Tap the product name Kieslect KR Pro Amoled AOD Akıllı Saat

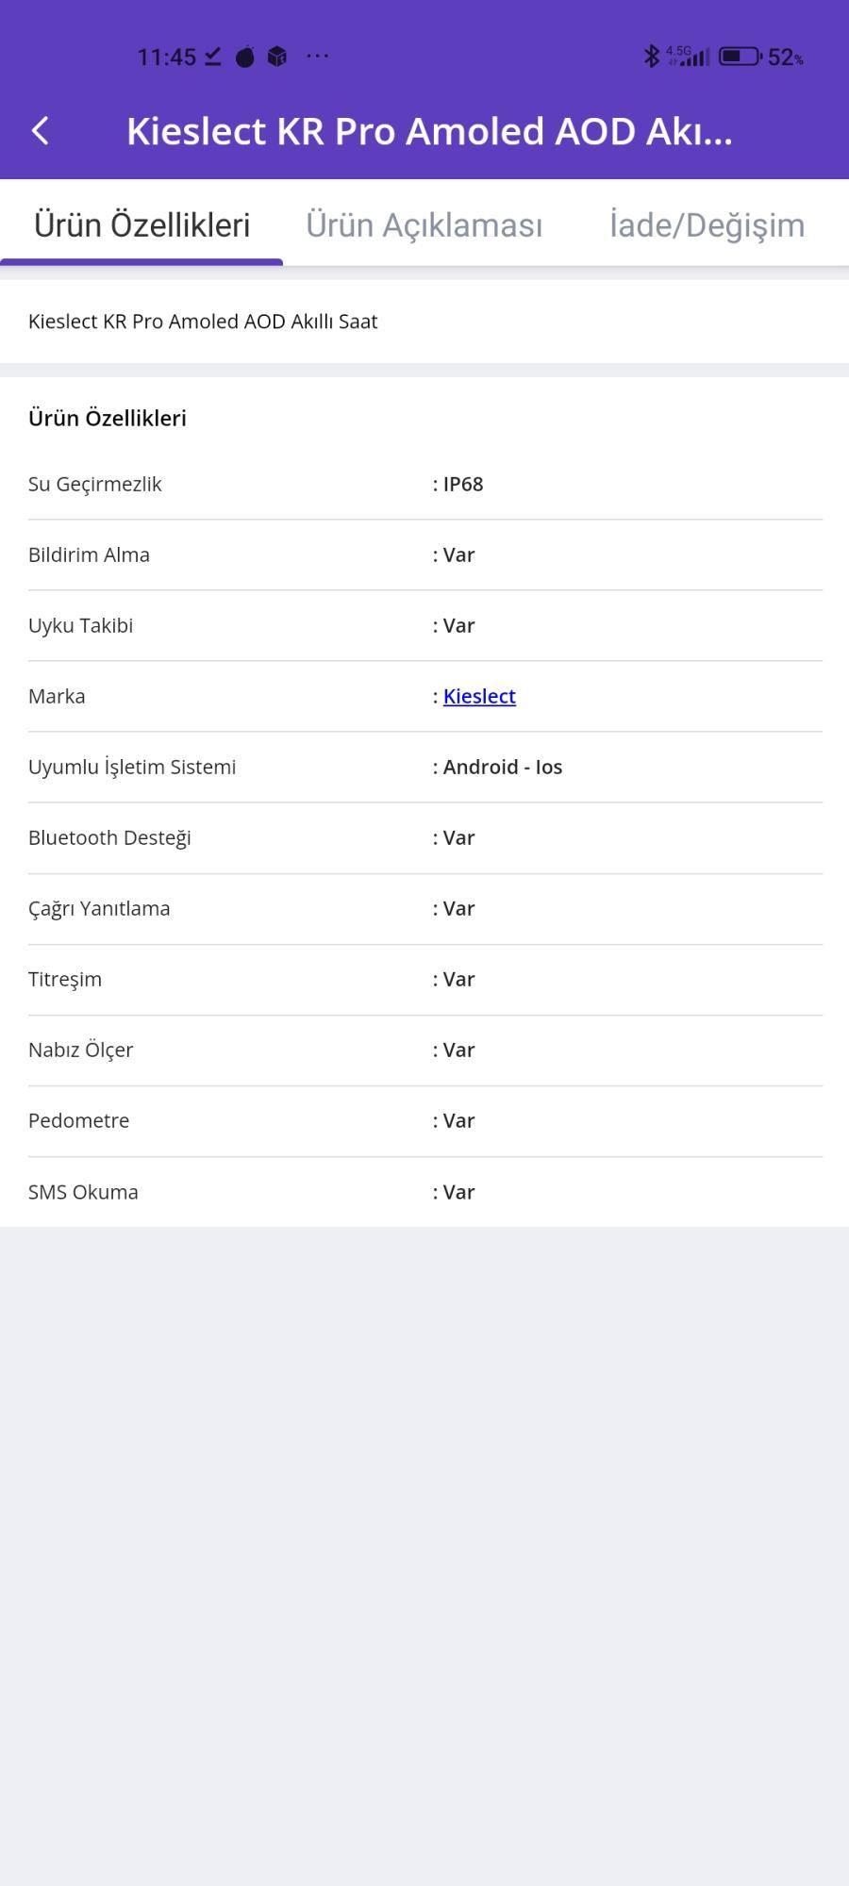pyautogui.click(x=203, y=322)
